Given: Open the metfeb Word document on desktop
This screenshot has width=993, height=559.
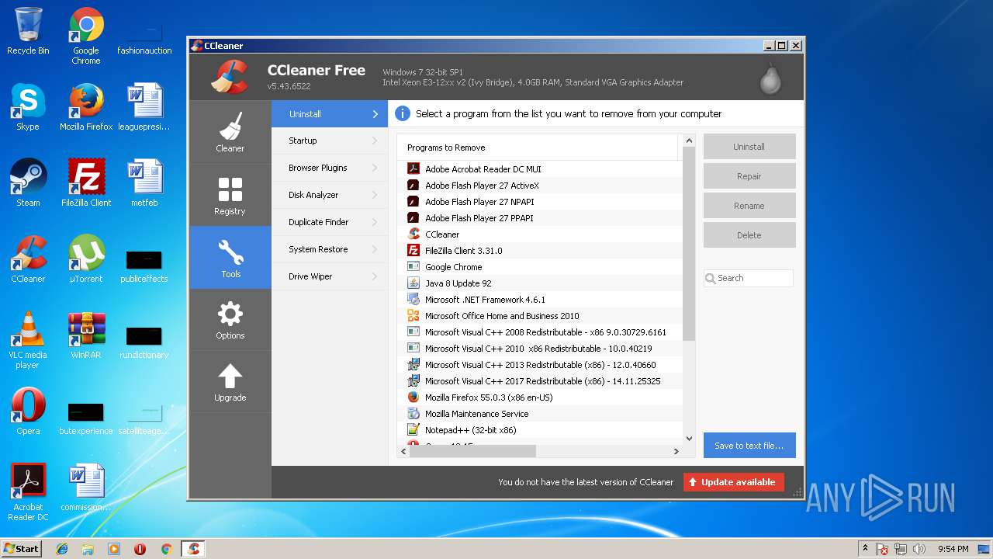Looking at the screenshot, I should [144, 183].
